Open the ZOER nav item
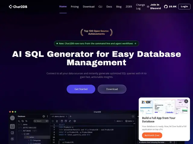The height and width of the screenshot is (144, 193). click(129, 7)
